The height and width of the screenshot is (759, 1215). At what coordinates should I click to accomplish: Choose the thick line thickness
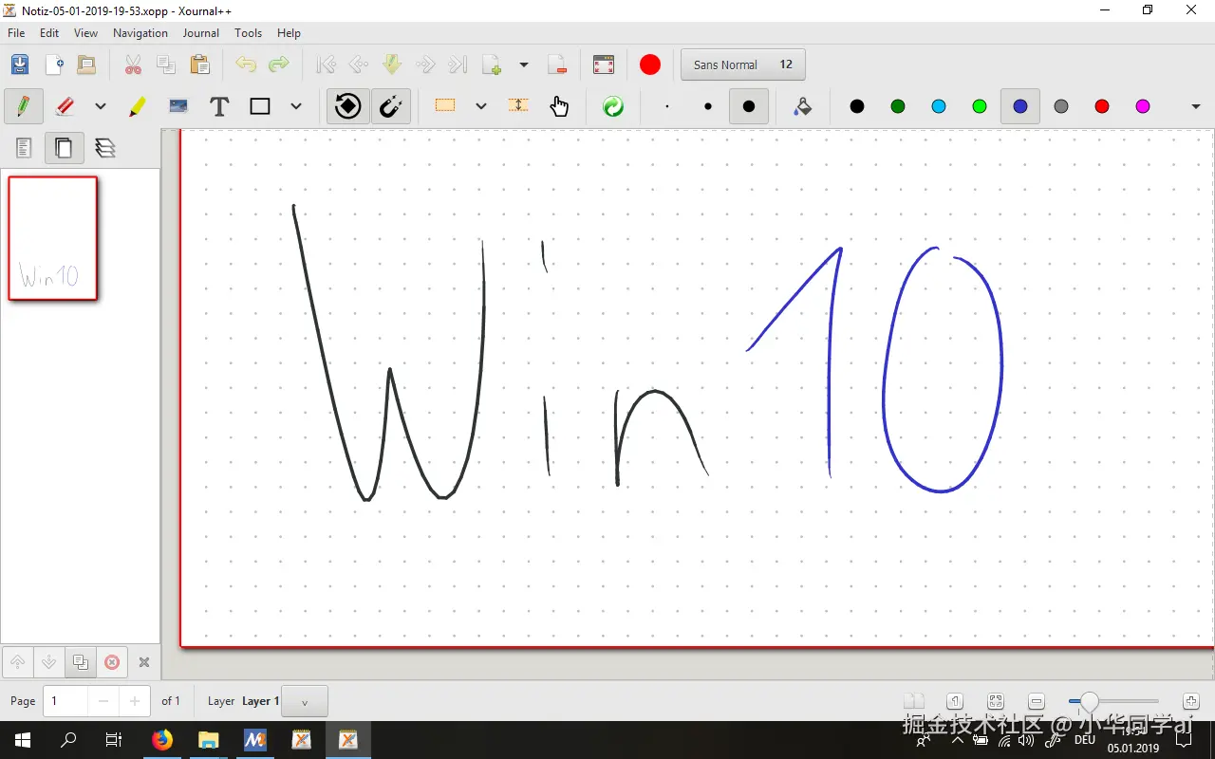point(749,106)
